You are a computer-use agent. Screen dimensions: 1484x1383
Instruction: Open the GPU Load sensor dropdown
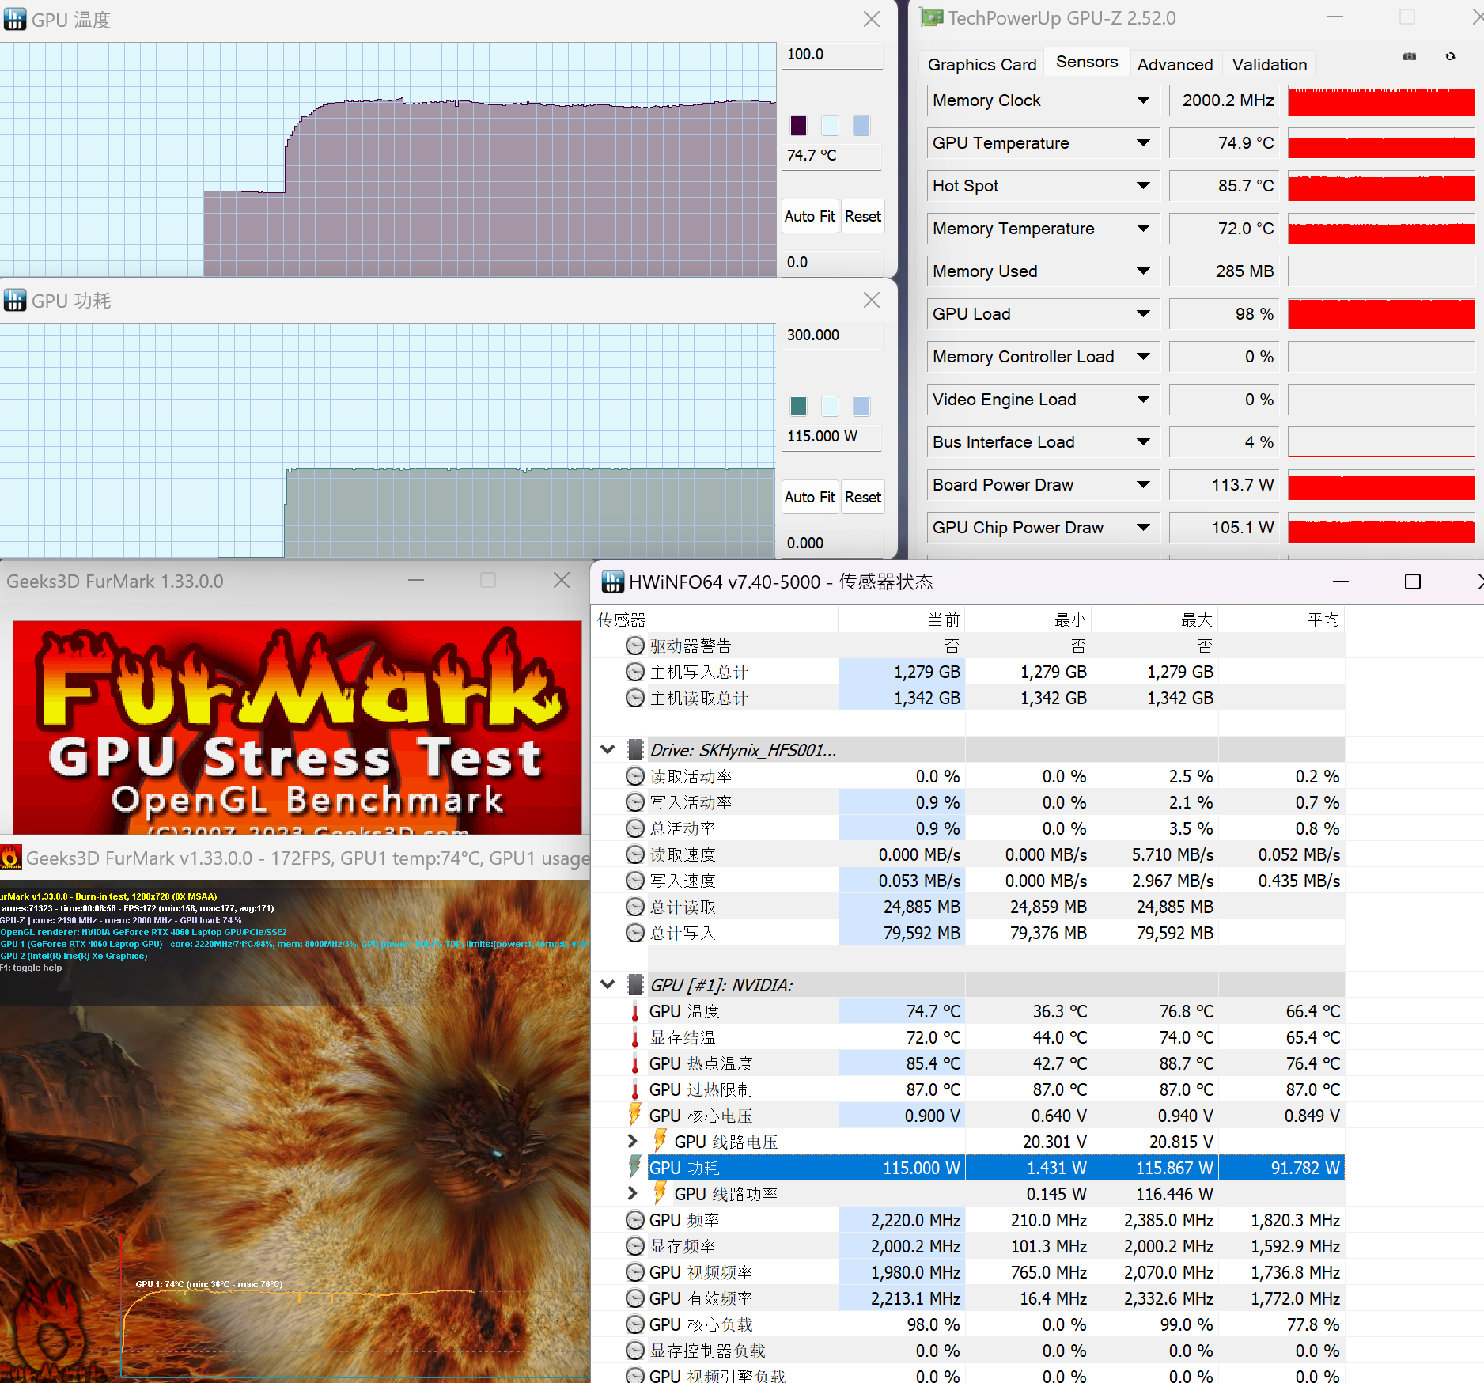coord(1143,314)
